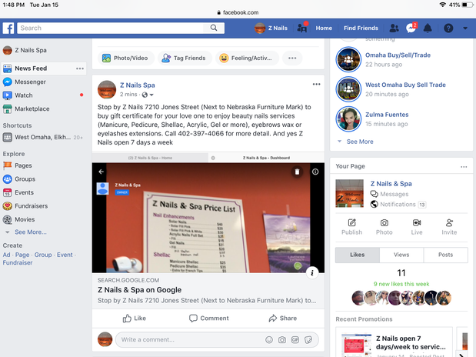Open the notifications bell icon

(x=428, y=28)
